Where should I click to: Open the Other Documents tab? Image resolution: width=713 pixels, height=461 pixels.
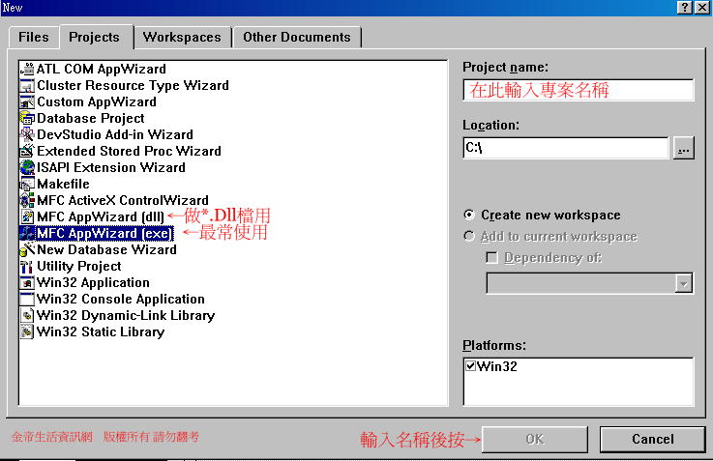(296, 38)
